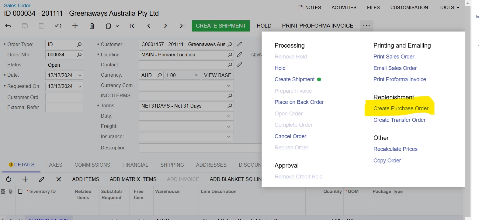The width and height of the screenshot is (479, 220).
Task: Click the clipboard copy/paste icon
Action: [x=108, y=26]
